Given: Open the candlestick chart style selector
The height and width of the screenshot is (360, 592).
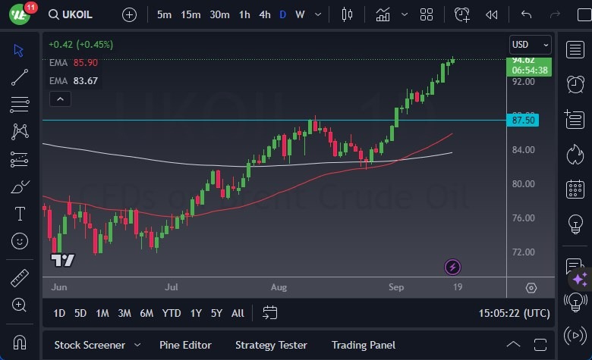Looking at the screenshot, I should coord(348,14).
